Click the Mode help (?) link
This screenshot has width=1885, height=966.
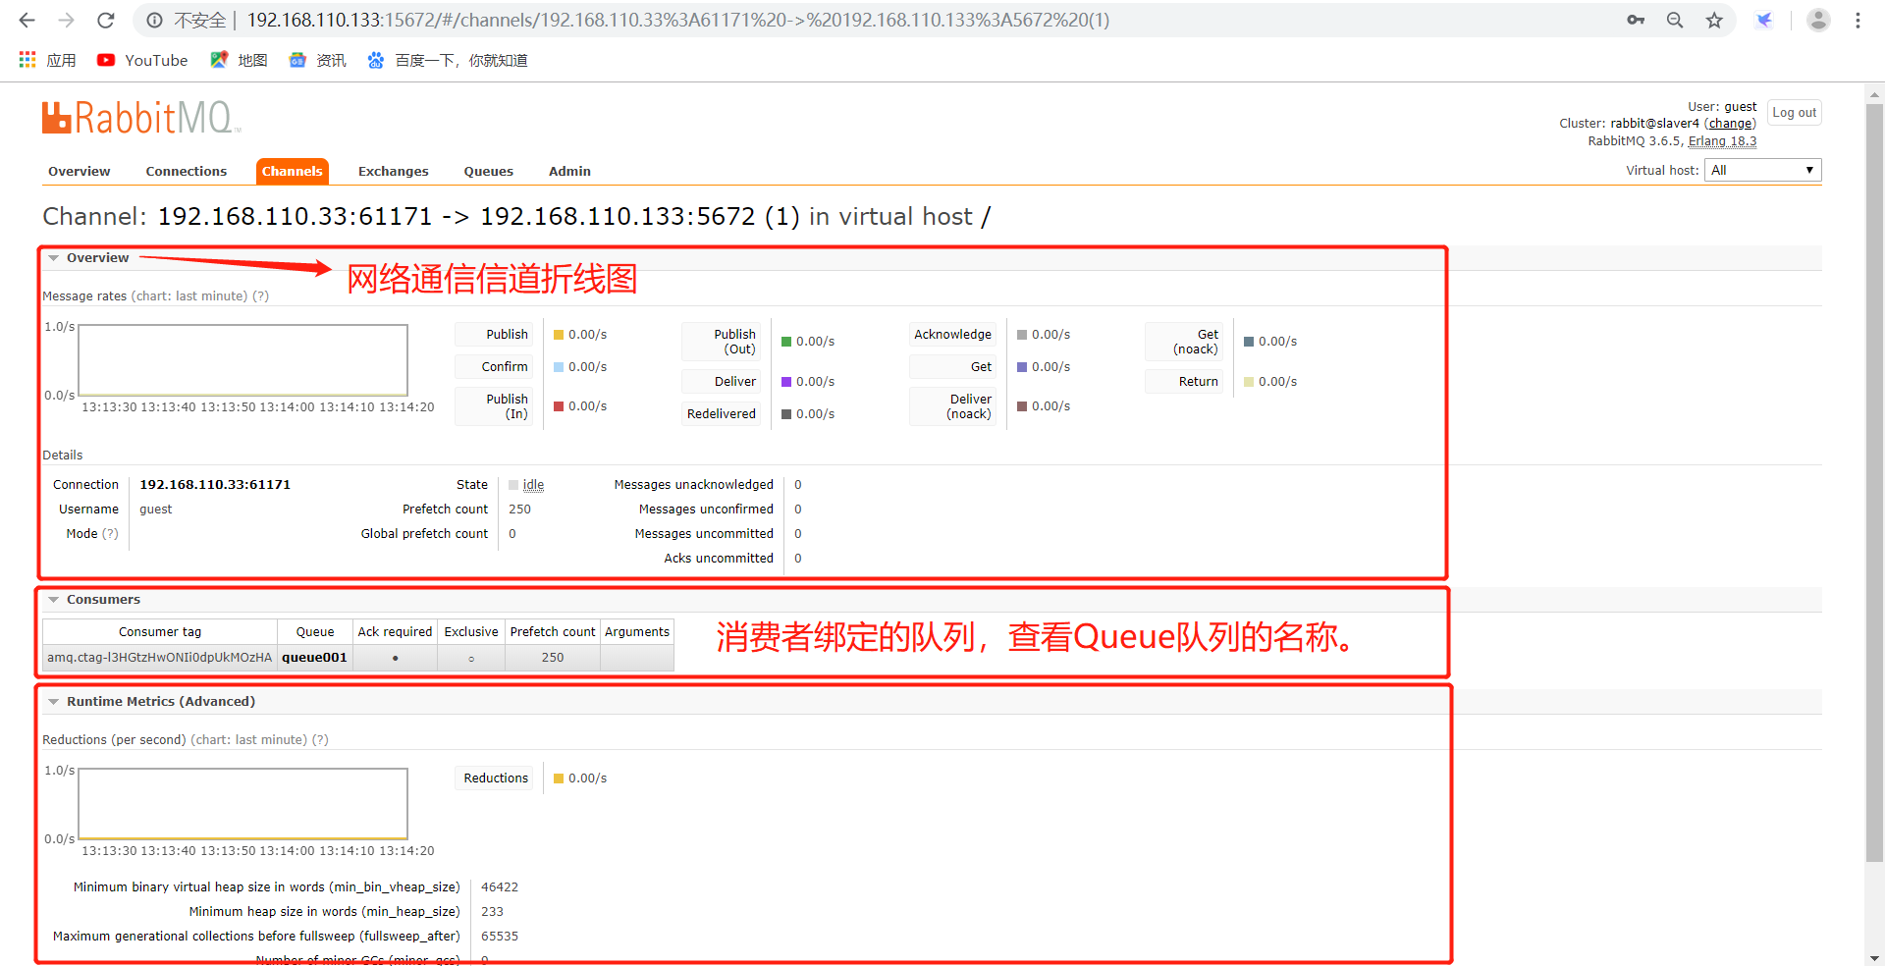click(110, 534)
